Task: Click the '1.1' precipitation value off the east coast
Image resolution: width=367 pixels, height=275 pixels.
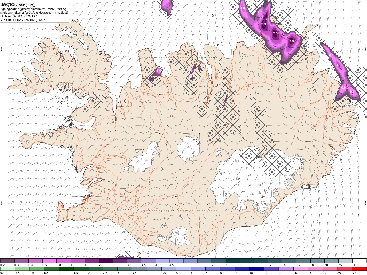Action: pyautogui.click(x=339, y=65)
